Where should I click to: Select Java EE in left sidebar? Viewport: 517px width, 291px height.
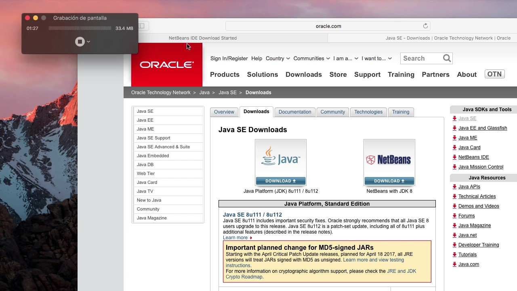pyautogui.click(x=168, y=120)
